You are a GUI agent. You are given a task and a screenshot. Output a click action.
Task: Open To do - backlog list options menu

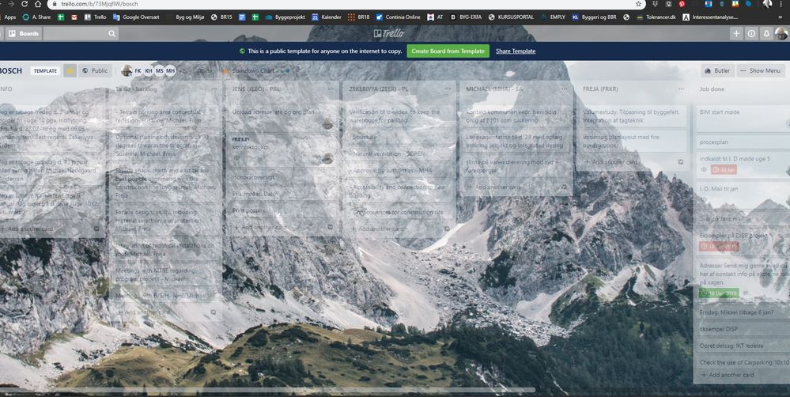pos(214,89)
